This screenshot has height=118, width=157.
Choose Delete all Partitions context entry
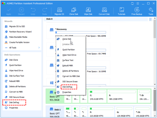point(70,71)
